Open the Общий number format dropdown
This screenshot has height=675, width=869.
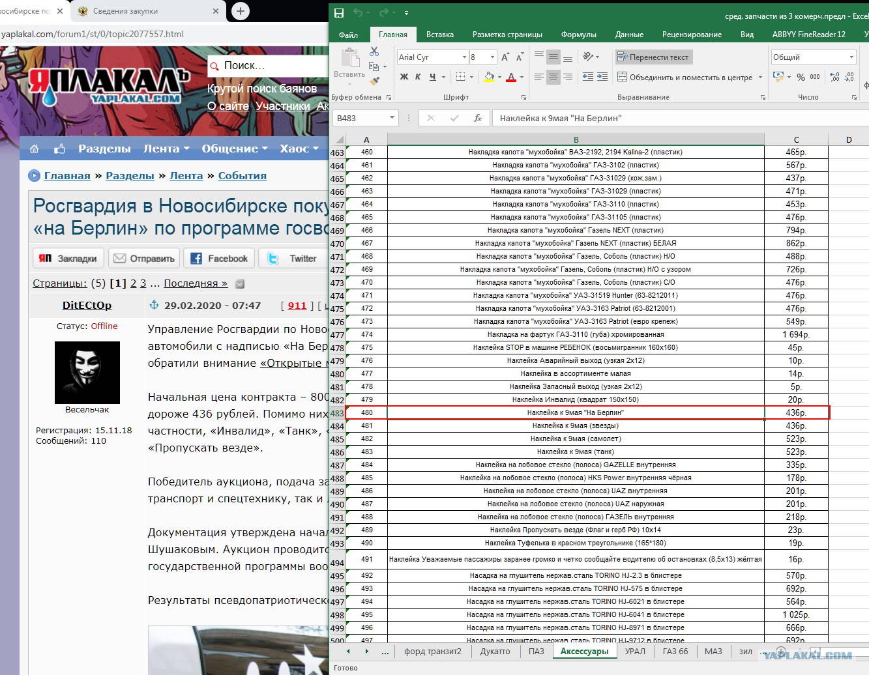(851, 57)
